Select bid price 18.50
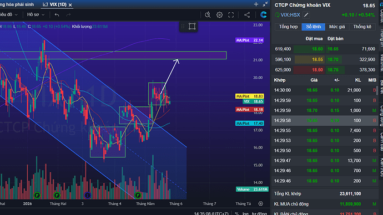Image resolution: width=383 pixels, height=215 pixels. 317,70
